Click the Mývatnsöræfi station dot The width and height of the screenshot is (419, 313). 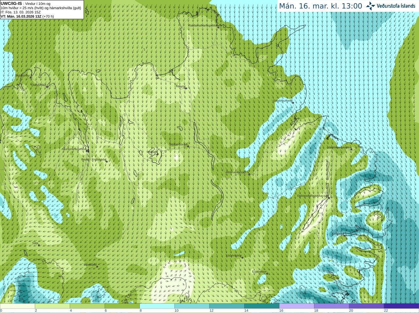tap(188, 146)
